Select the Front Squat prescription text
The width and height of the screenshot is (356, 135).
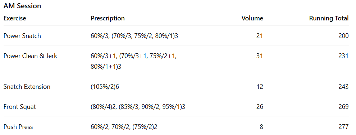point(138,106)
